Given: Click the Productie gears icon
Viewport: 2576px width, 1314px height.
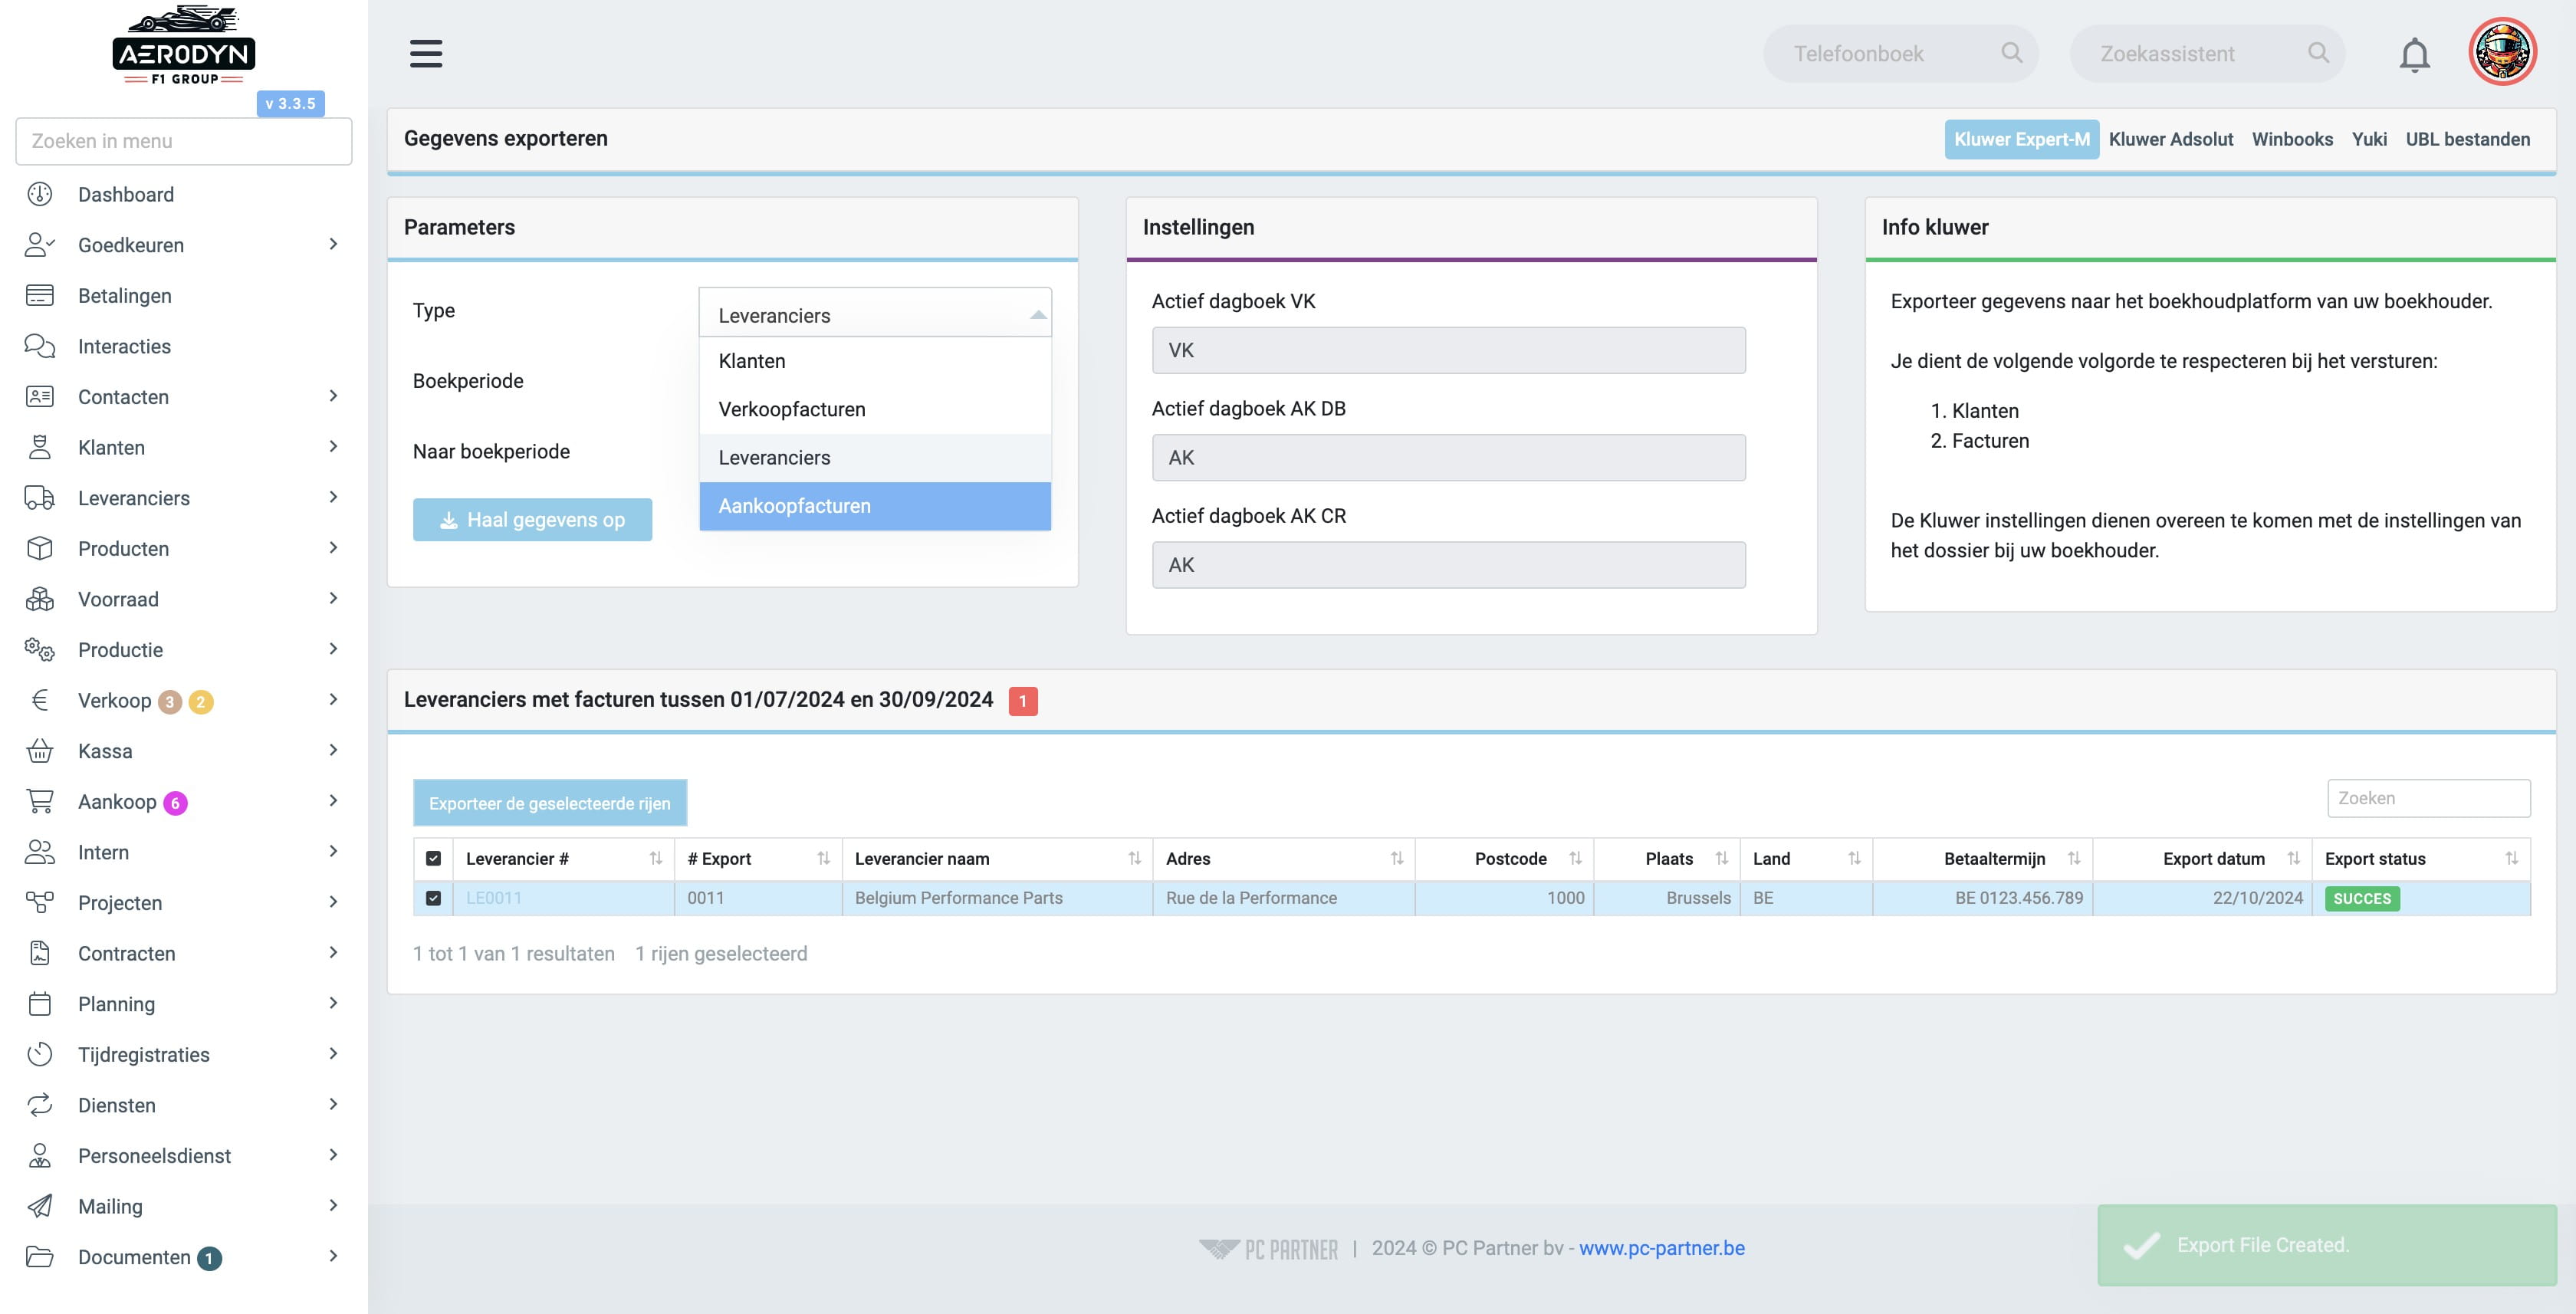Looking at the screenshot, I should coord(40,649).
